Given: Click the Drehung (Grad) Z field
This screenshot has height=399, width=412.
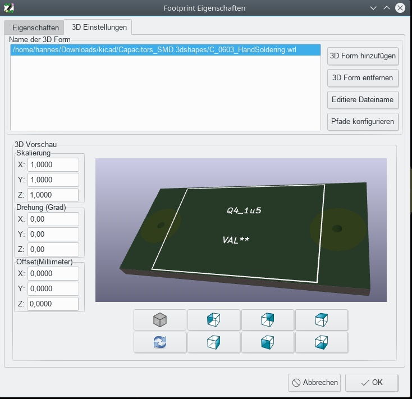Looking at the screenshot, I should 53,249.
